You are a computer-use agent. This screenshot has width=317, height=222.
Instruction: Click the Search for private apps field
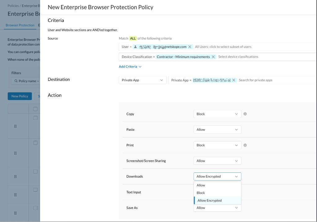tap(255, 80)
